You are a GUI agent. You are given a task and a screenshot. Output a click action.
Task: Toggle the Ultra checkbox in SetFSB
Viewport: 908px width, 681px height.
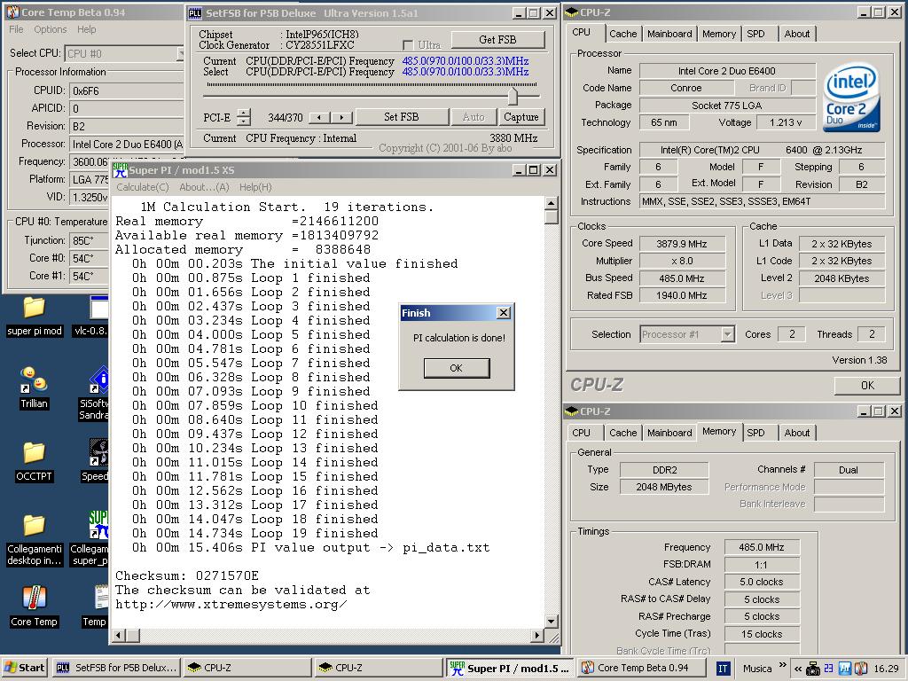pyautogui.click(x=408, y=44)
